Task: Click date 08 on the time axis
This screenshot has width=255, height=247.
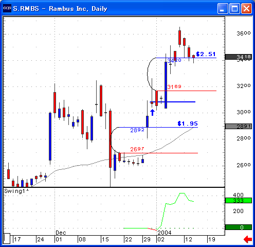Action: click(82, 239)
